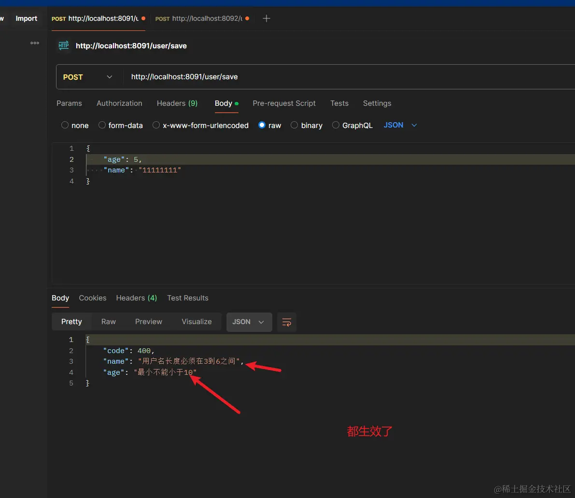The width and height of the screenshot is (575, 498).
Task: Click the response "age" error message line
Action: point(150,372)
